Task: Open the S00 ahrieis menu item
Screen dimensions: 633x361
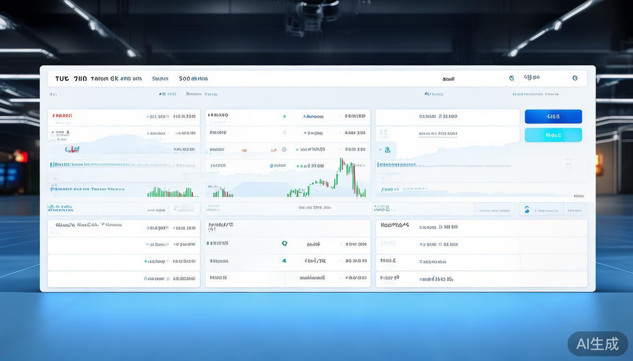Action: coord(193,78)
